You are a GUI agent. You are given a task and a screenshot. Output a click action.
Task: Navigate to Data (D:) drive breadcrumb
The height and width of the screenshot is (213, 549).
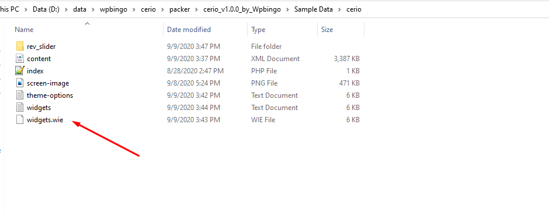(x=46, y=9)
